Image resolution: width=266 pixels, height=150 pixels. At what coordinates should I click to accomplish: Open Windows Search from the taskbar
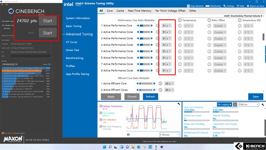pyautogui.click(x=110, y=147)
